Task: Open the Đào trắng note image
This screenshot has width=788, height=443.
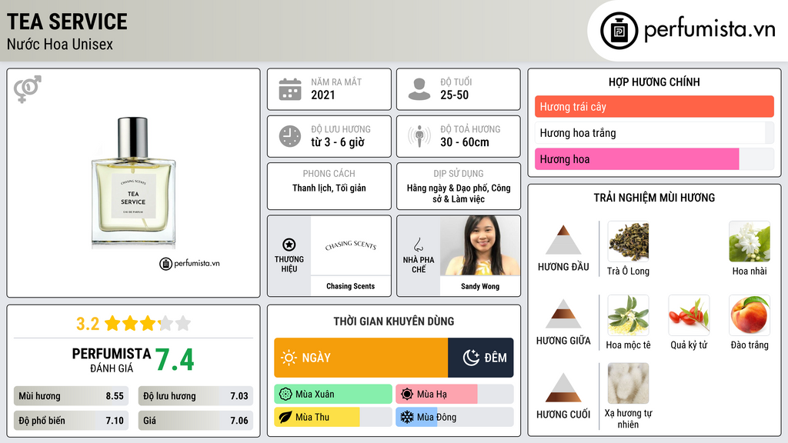Action: pos(750,315)
